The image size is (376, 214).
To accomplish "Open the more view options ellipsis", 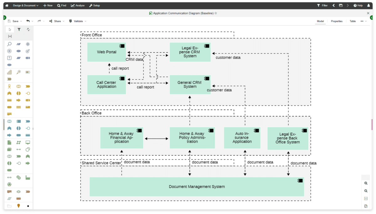I will click(x=362, y=21).
